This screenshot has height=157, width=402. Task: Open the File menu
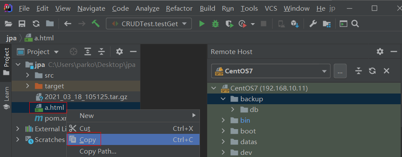(x=25, y=9)
